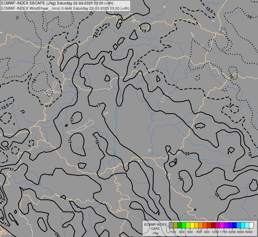The width and height of the screenshot is (258, 237).
Task: Click the ECMWF-INDEX label in the legend
Action: click(x=155, y=225)
